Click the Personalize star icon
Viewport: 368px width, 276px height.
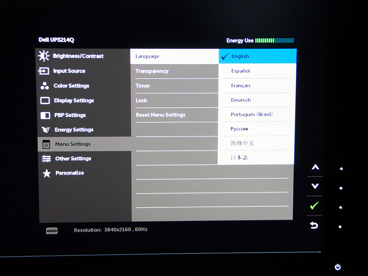pos(47,173)
